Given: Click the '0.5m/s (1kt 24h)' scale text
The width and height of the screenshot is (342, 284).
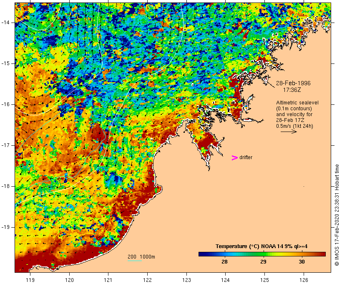Looking at the screenshot, I should pos(294,126).
